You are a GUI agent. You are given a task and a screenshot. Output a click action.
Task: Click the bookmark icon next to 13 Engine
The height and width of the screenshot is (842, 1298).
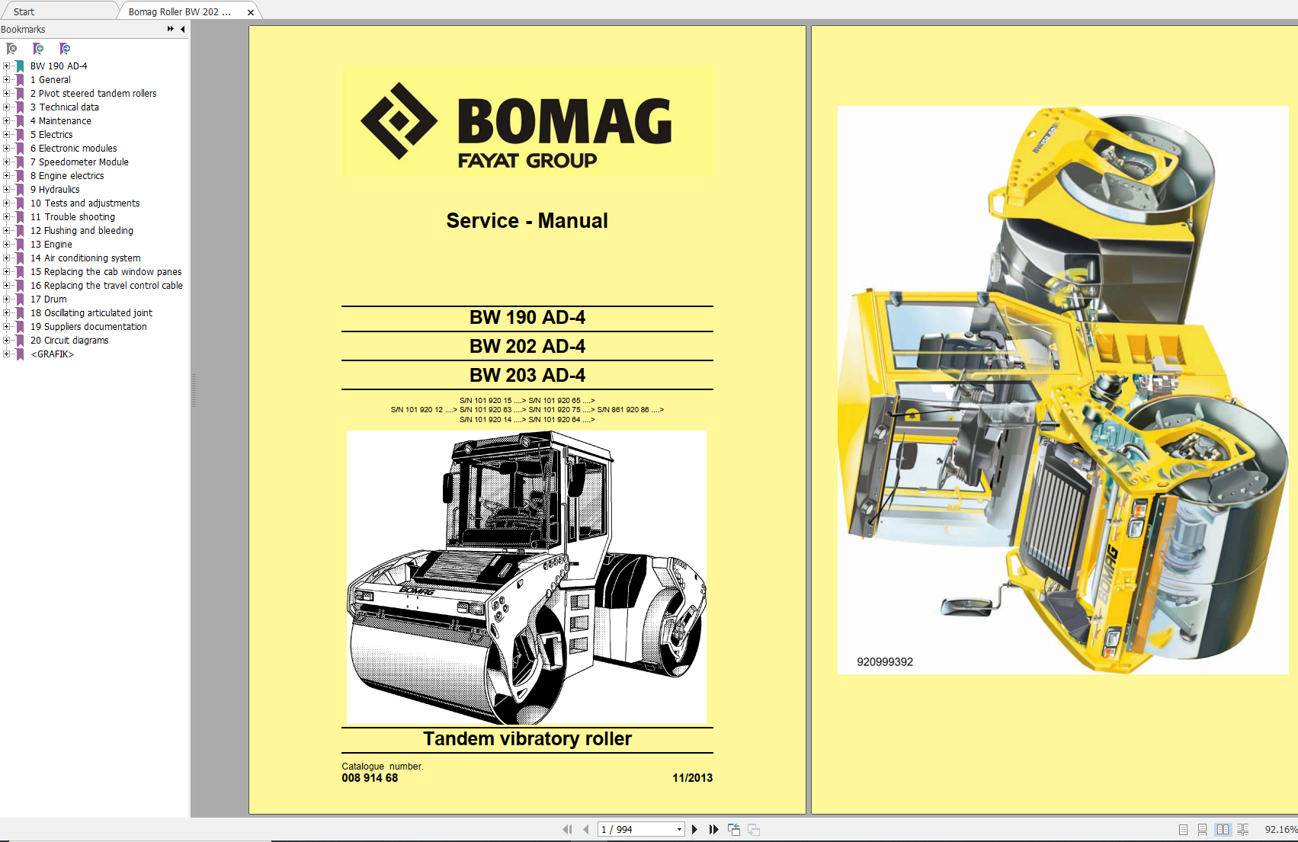coord(20,245)
